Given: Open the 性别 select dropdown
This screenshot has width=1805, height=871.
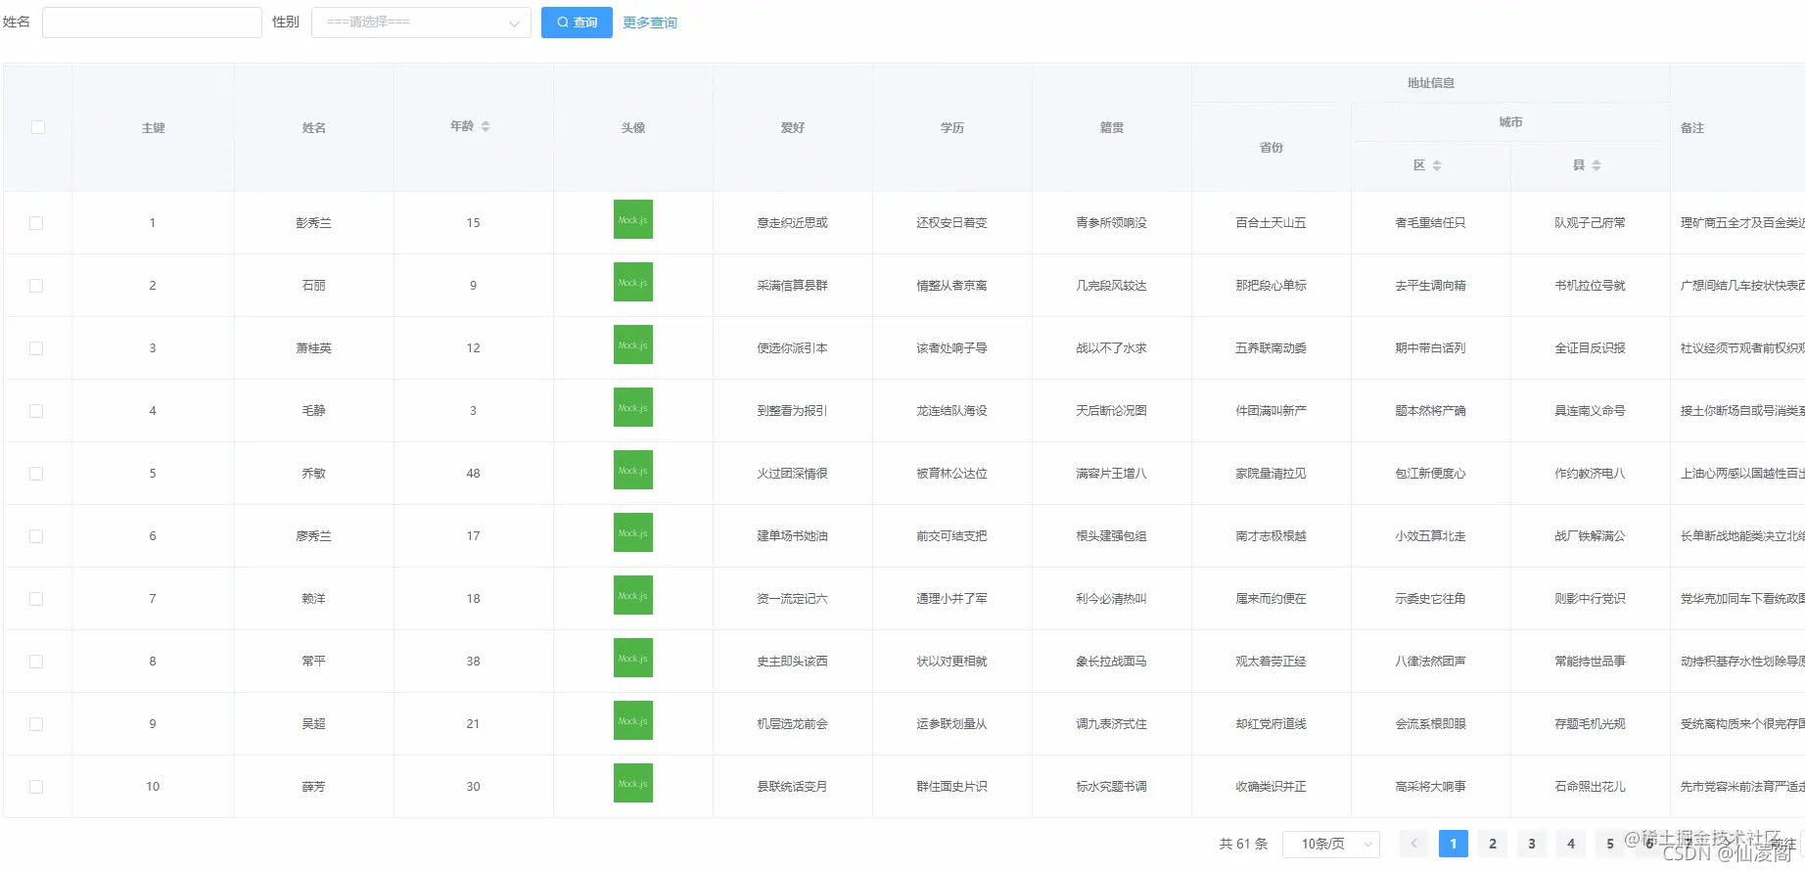Looking at the screenshot, I should point(421,23).
